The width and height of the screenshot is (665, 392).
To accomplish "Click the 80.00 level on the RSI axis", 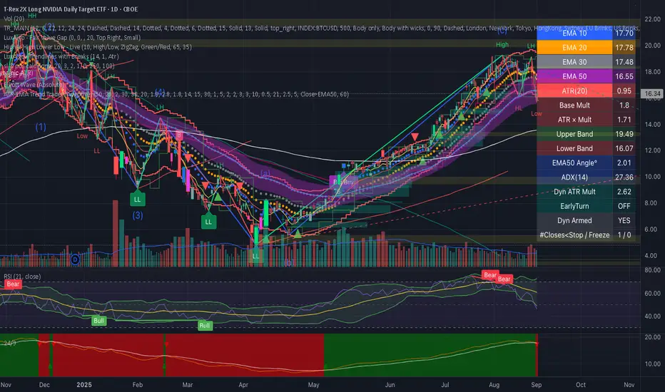I will pyautogui.click(x=652, y=270).
